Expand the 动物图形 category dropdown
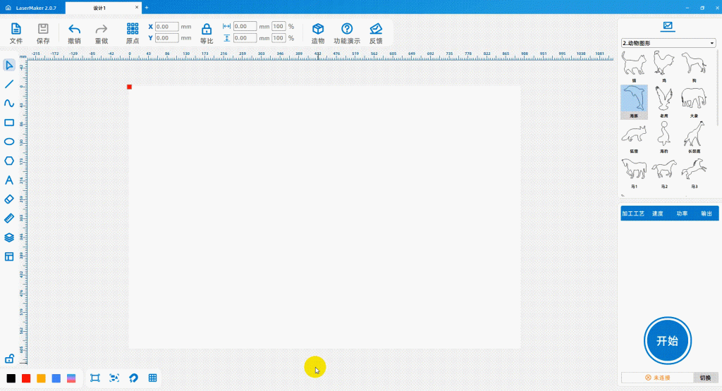The width and height of the screenshot is (722, 391). (668, 43)
